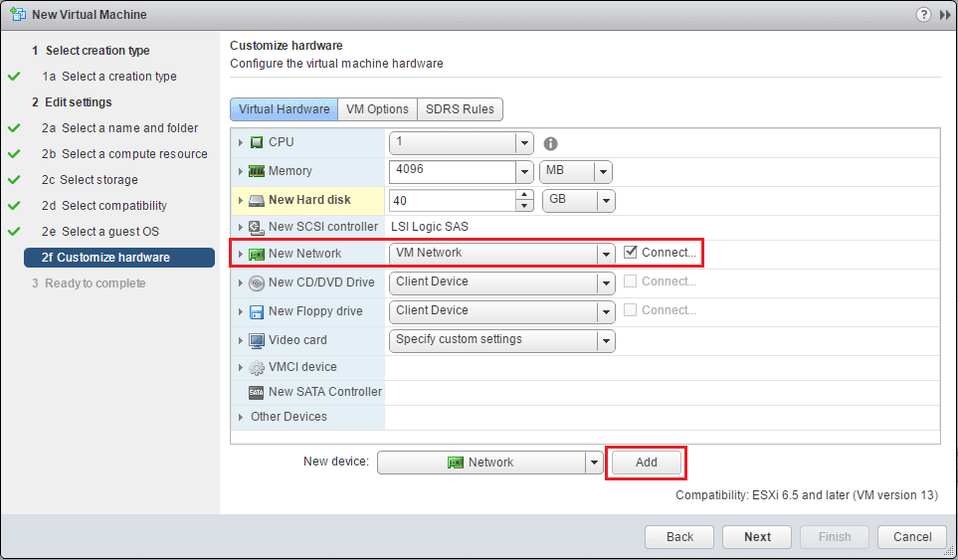This screenshot has width=958, height=560.
Task: Open the Memory MB unit dropdown
Action: click(603, 172)
